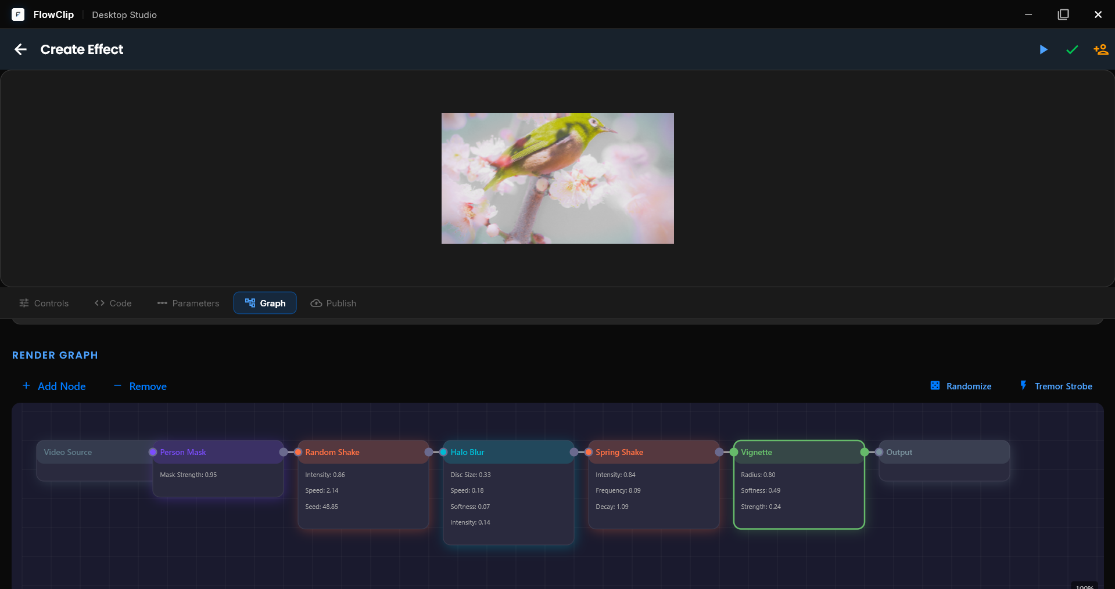Click the Random Shake output port

(429, 452)
